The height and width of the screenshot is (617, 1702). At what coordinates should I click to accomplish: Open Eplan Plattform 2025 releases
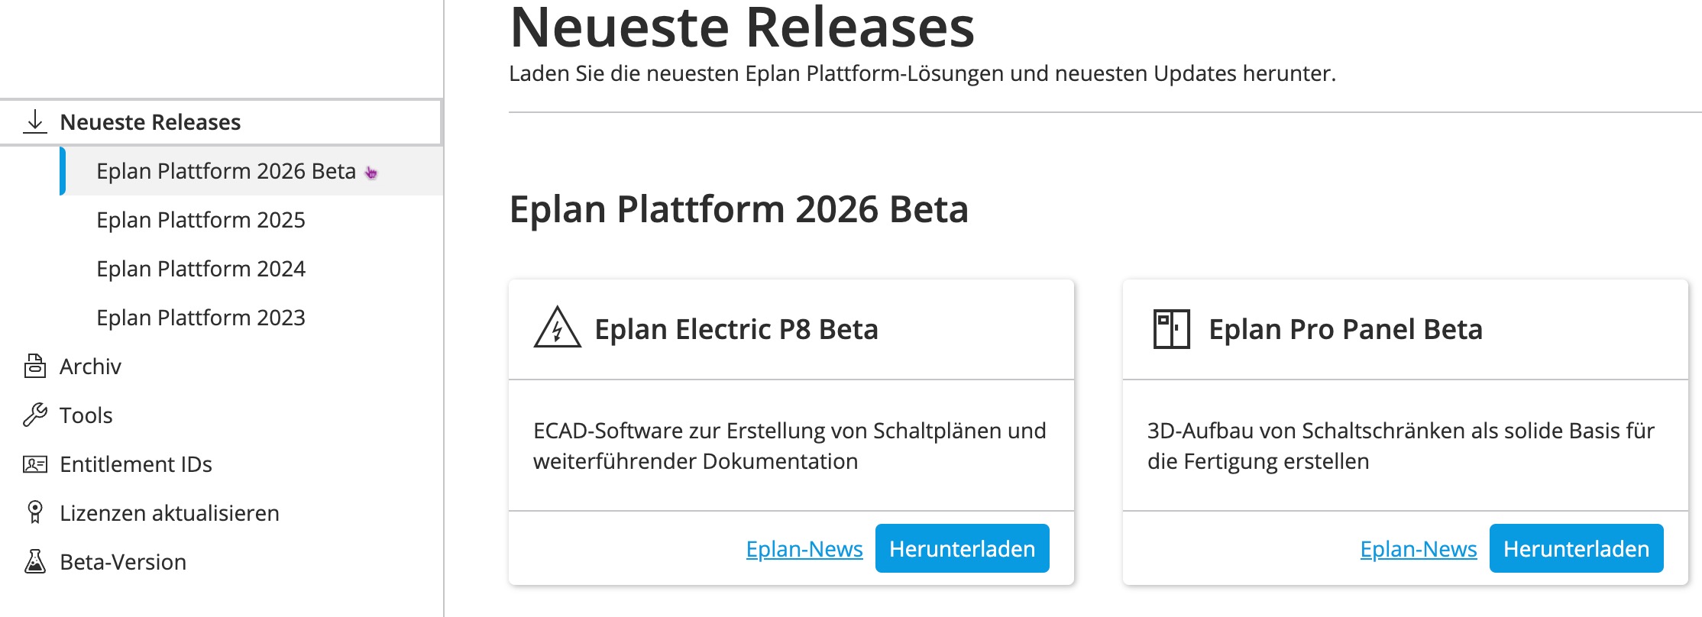201,220
